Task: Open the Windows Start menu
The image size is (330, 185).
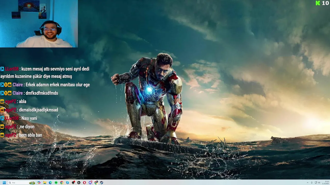Action: 4,183
